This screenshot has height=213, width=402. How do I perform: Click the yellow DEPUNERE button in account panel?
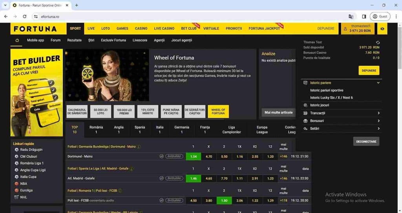click(369, 70)
